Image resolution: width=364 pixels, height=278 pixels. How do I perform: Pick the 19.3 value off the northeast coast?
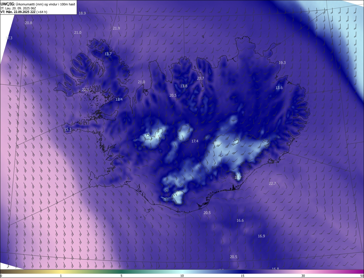(282, 63)
